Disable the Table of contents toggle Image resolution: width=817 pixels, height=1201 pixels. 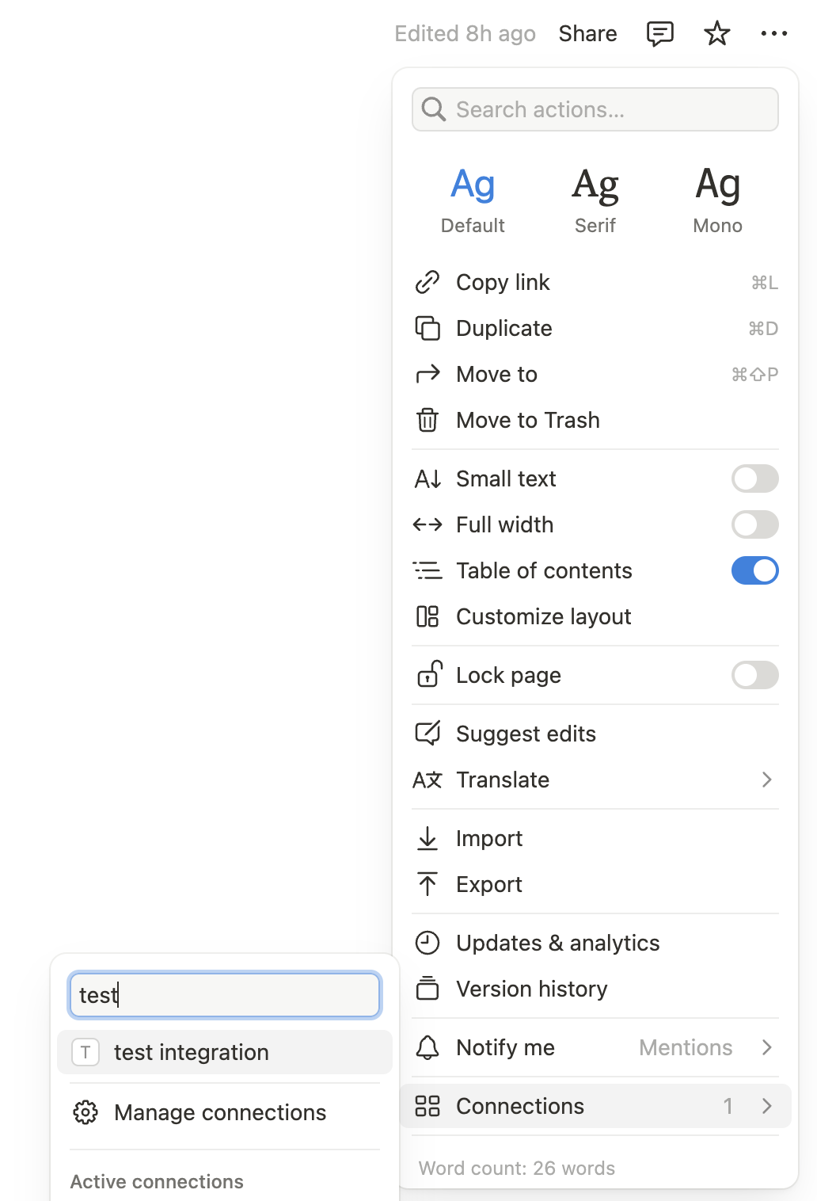[x=755, y=570]
